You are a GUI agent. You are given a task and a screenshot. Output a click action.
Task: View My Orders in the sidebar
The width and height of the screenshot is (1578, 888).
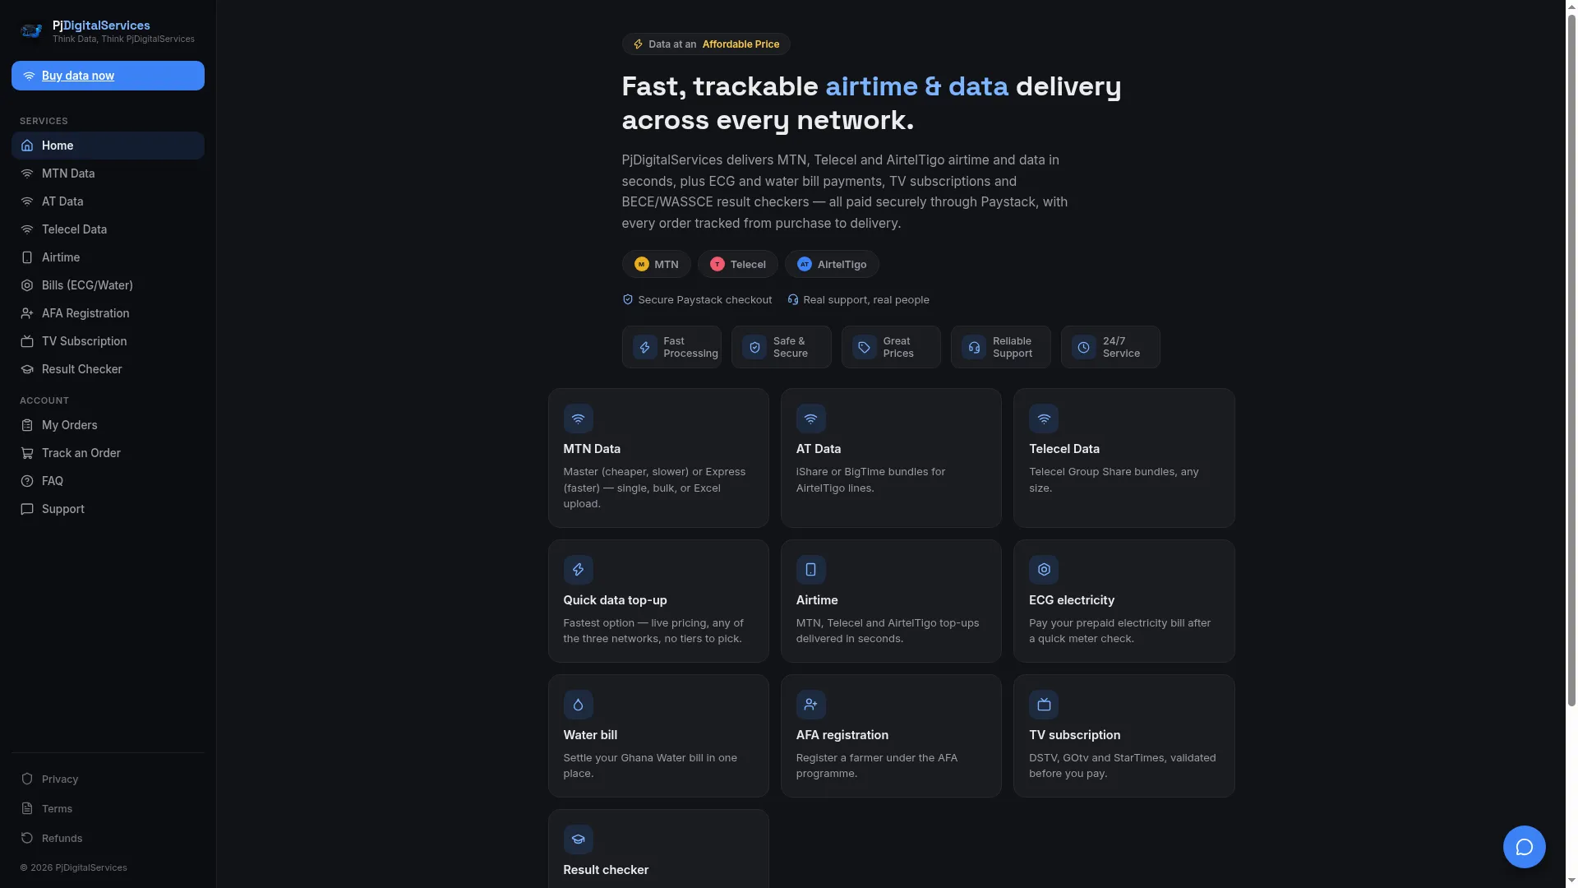click(x=108, y=425)
